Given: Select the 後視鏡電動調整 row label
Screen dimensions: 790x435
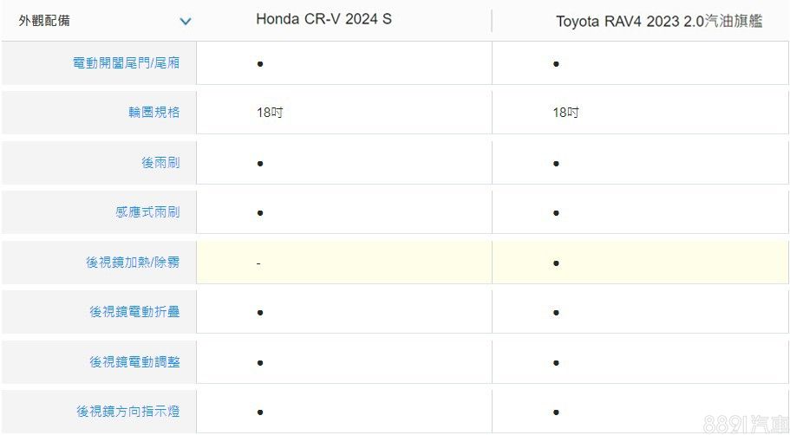Looking at the screenshot, I should pyautogui.click(x=134, y=362).
